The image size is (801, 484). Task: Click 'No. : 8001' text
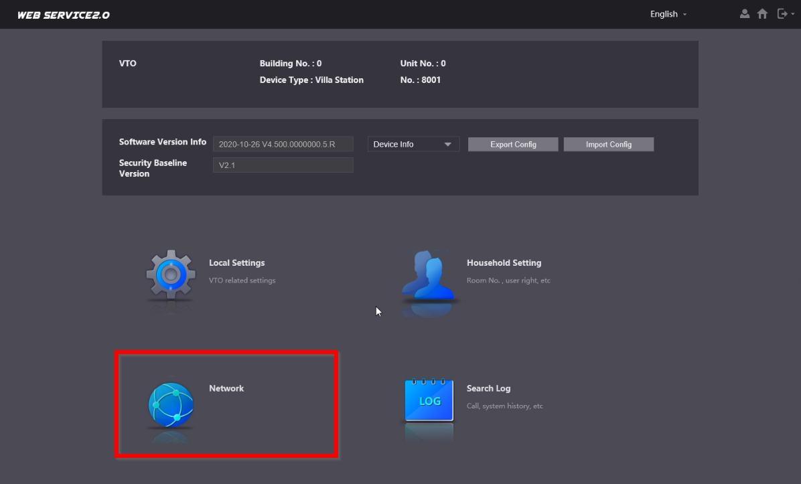tap(421, 80)
